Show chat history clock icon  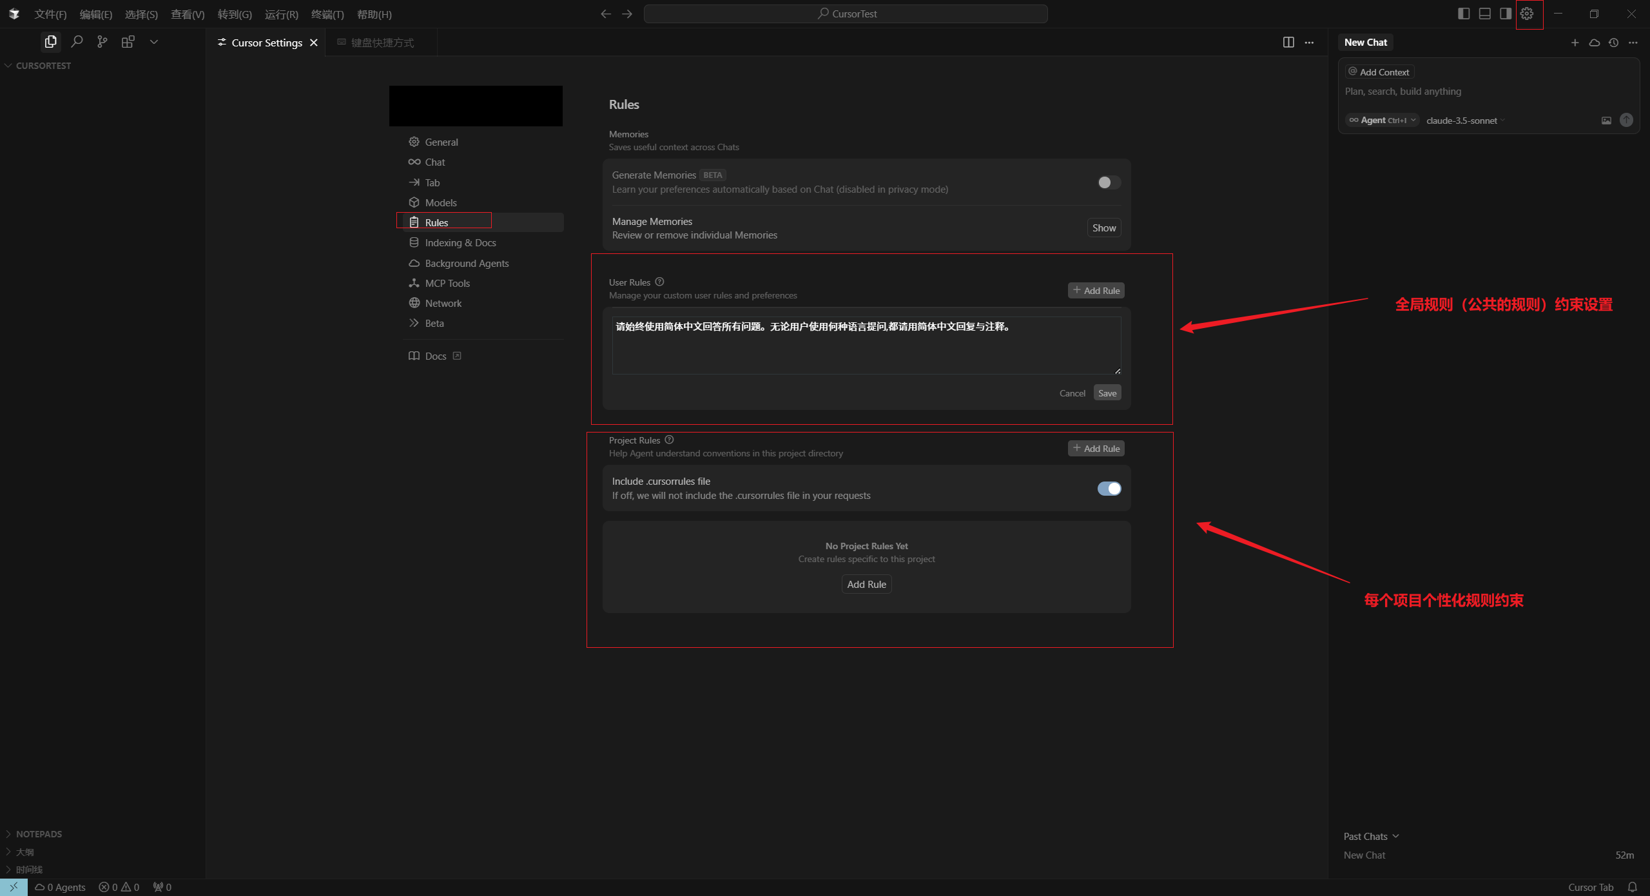[1613, 43]
